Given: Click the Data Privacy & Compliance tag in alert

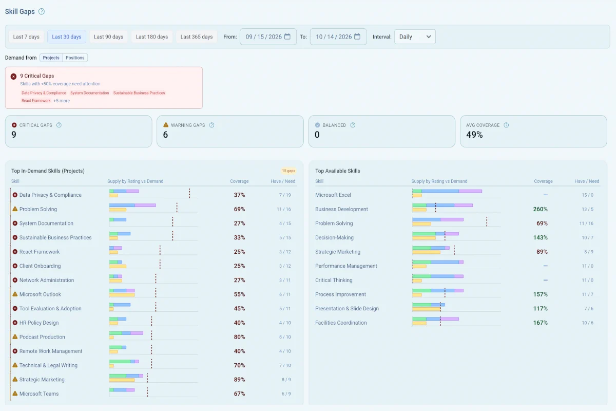Looking at the screenshot, I should tap(44, 93).
